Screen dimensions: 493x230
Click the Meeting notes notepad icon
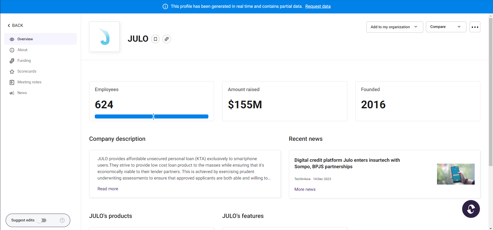coord(12,82)
